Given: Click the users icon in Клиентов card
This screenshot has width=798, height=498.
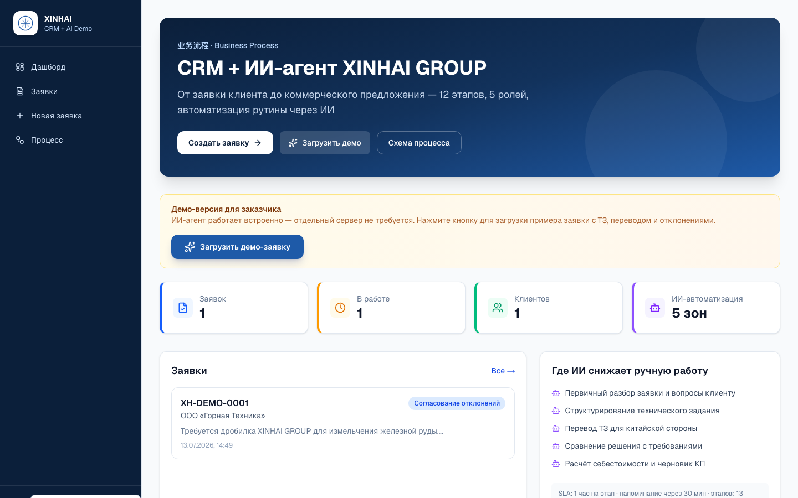Looking at the screenshot, I should pyautogui.click(x=498, y=308).
